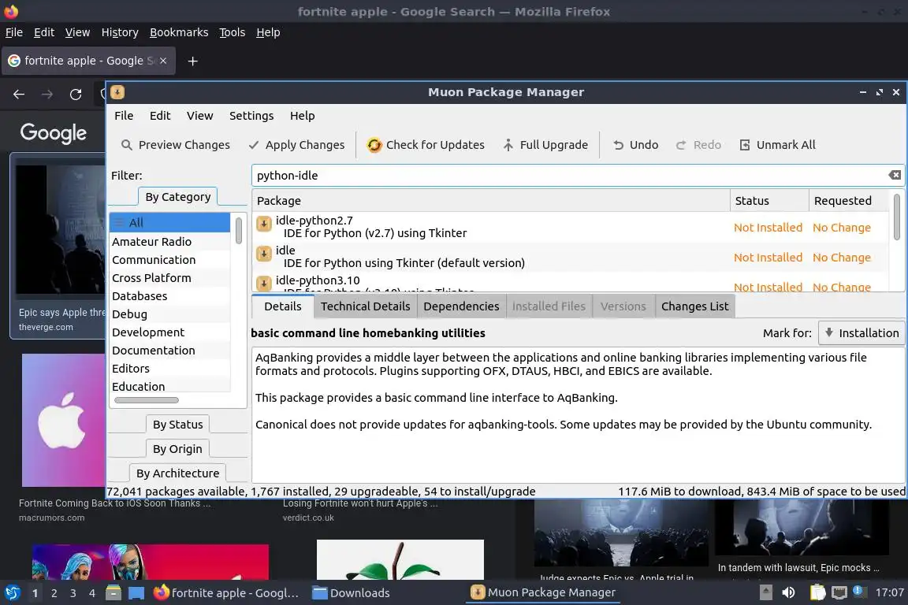Open the Installed Files tab
Screen dimensions: 908x605
point(549,306)
